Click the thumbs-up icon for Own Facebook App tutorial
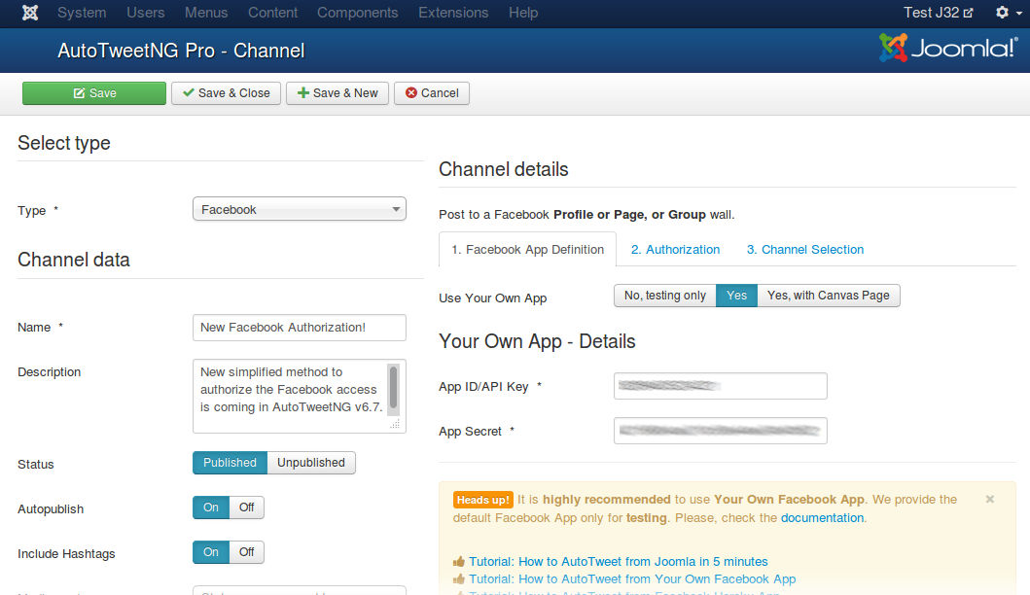This screenshot has width=1030, height=595. tap(458, 579)
